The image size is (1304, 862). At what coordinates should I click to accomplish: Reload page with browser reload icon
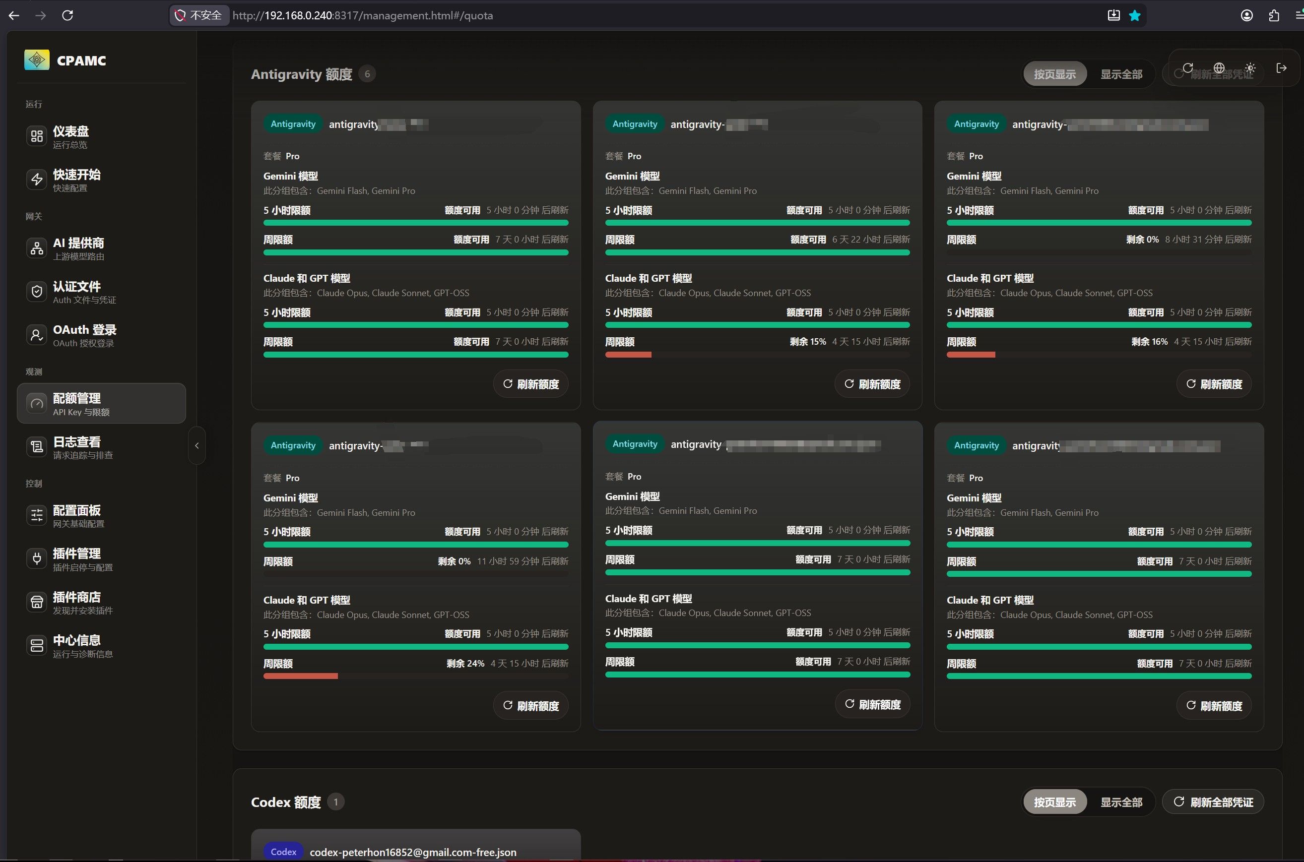pos(67,15)
